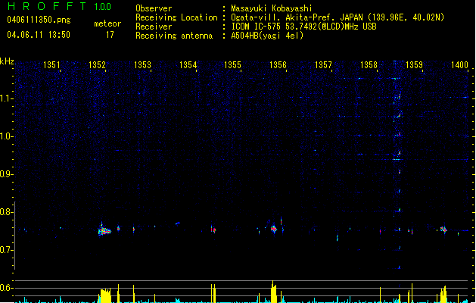The width and height of the screenshot is (476, 303).
Task: Select the 1355 time marker
Action: click(232, 65)
